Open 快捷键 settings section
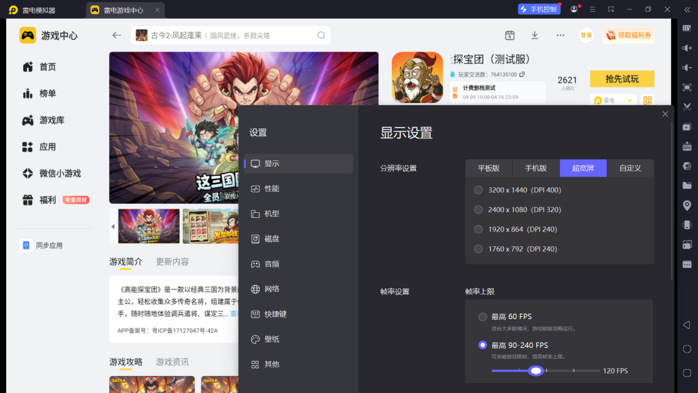The height and width of the screenshot is (393, 698). pos(299,314)
